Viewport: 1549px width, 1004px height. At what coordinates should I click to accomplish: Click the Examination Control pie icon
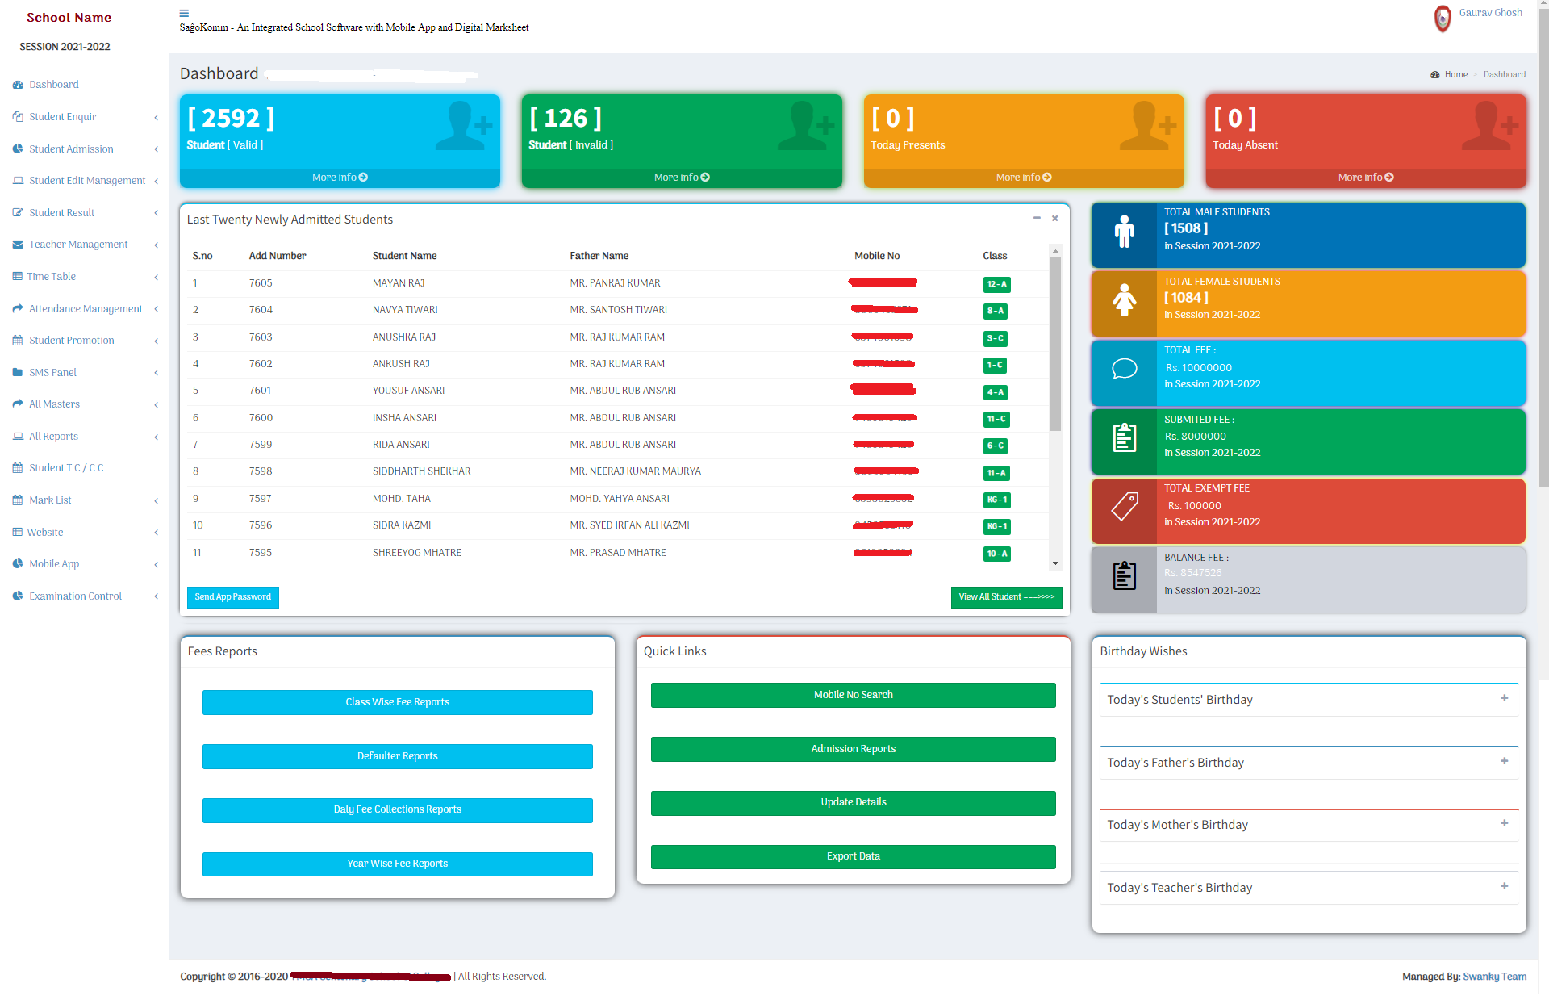pyautogui.click(x=18, y=596)
